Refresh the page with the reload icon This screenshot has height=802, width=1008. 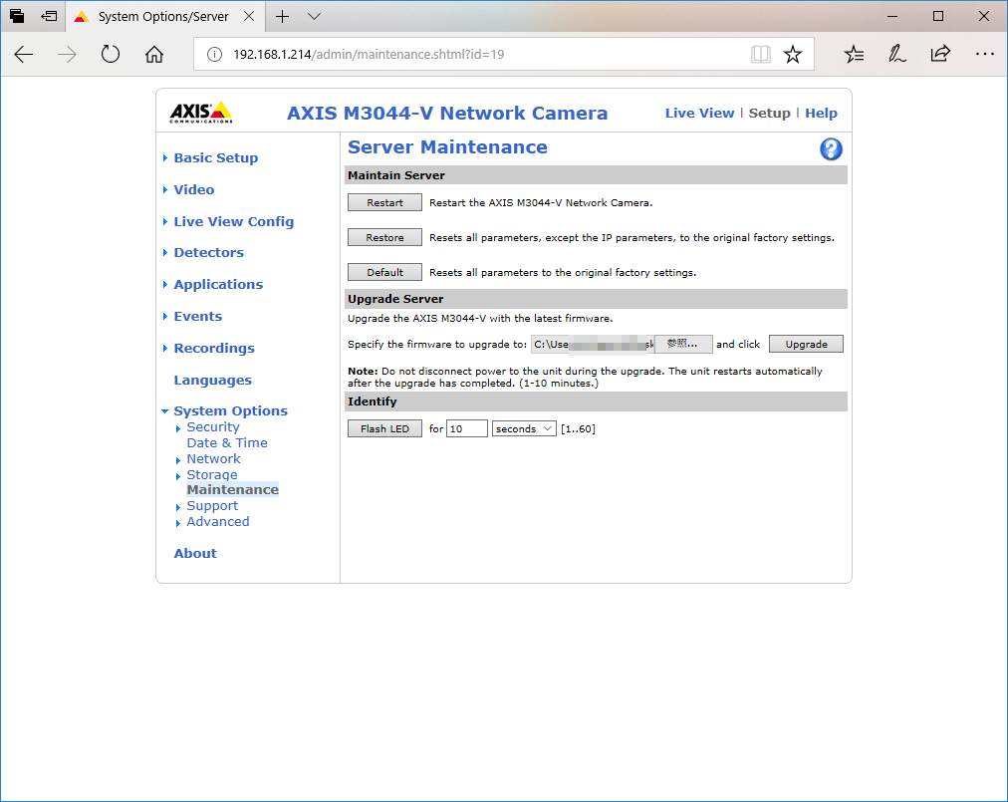pos(111,54)
